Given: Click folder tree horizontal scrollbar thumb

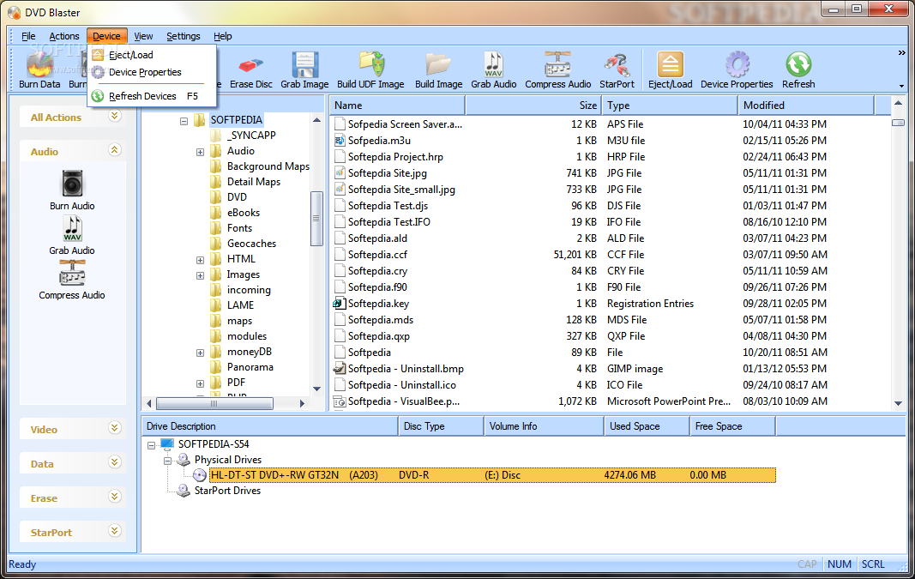Looking at the screenshot, I should point(214,403).
